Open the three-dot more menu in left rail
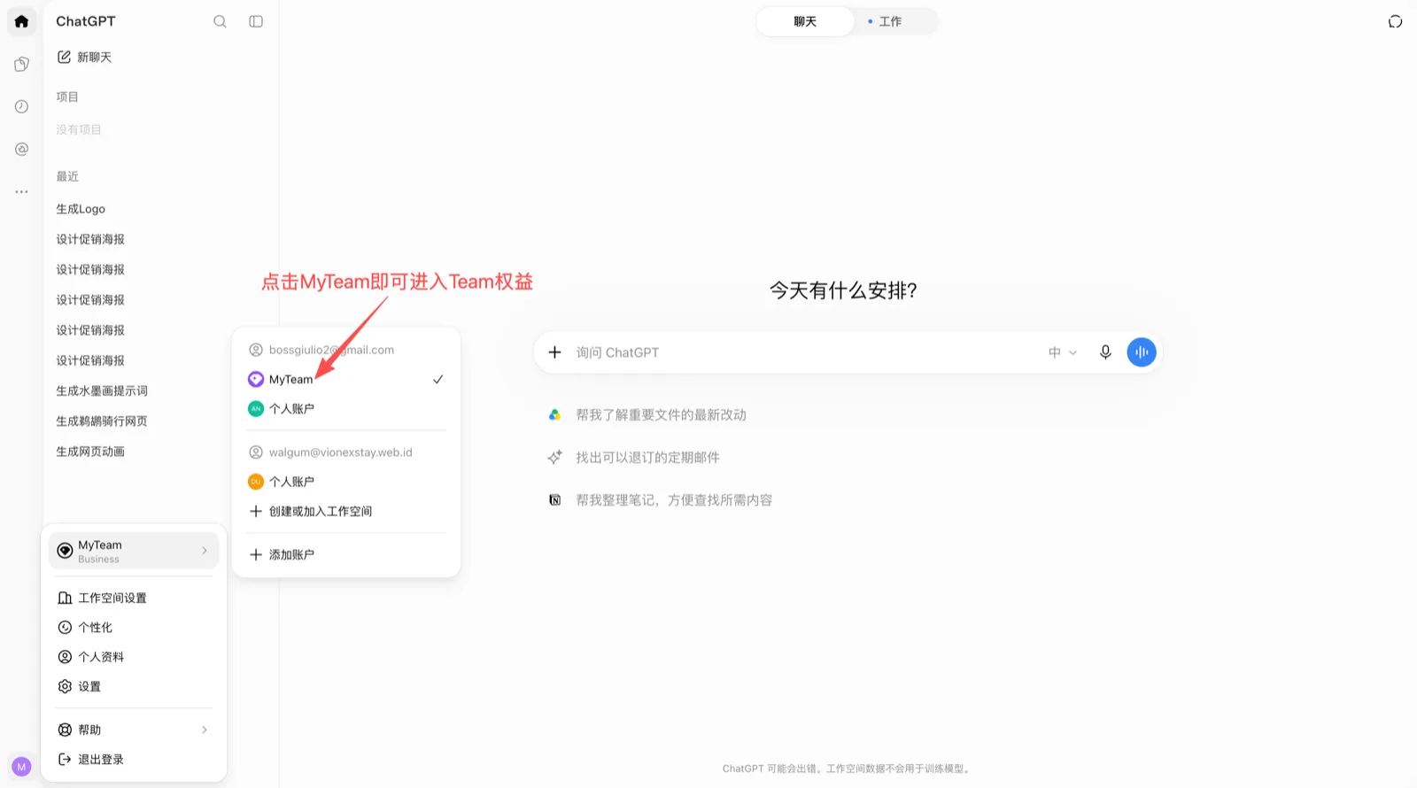The image size is (1417, 788). point(21,191)
